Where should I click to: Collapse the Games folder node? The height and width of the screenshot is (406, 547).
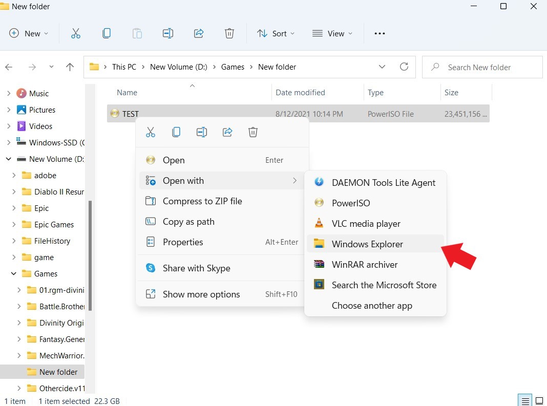14,273
